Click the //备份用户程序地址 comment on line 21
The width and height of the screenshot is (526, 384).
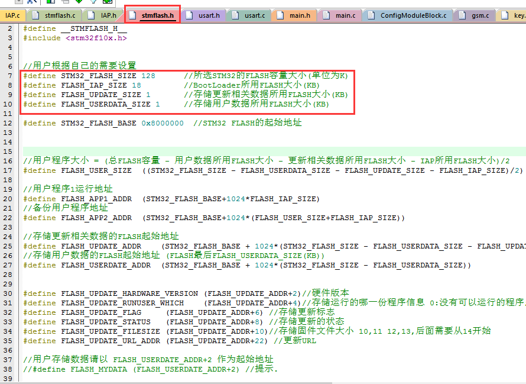point(66,208)
